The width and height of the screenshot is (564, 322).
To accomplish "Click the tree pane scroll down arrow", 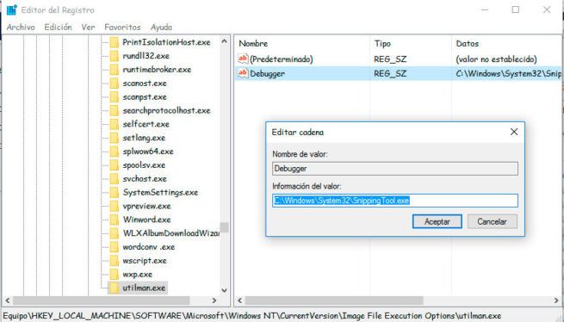I will coord(224,290).
